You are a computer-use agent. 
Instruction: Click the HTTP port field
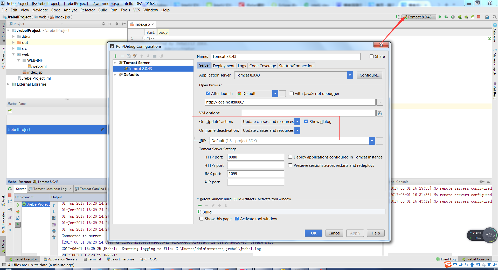point(255,157)
